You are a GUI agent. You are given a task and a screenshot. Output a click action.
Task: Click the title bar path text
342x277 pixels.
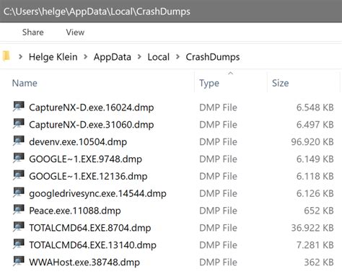click(97, 12)
